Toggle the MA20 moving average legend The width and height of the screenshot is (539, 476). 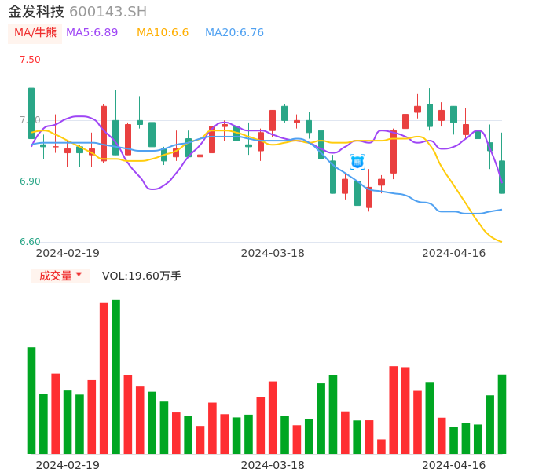(234, 33)
